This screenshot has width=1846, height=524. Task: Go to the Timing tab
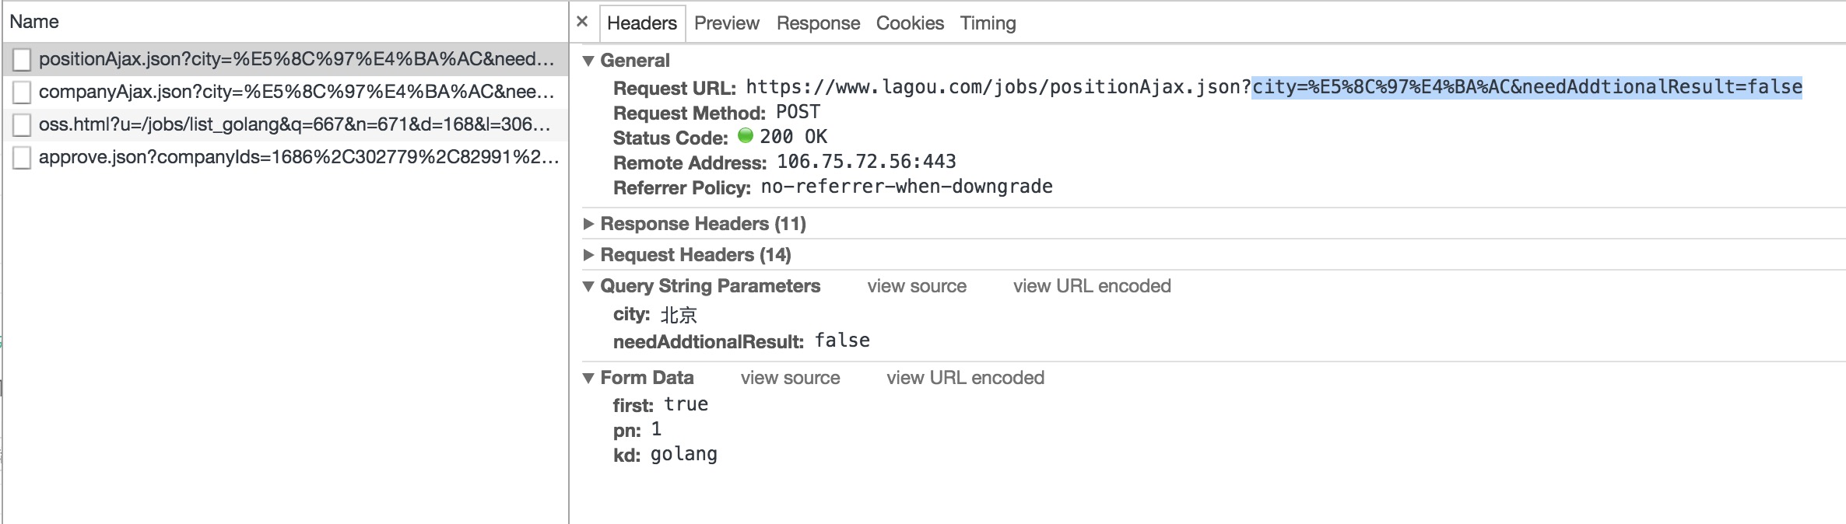pos(988,23)
